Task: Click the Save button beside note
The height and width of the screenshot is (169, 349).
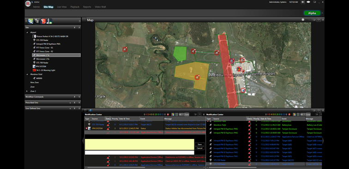Action: click(x=199, y=144)
